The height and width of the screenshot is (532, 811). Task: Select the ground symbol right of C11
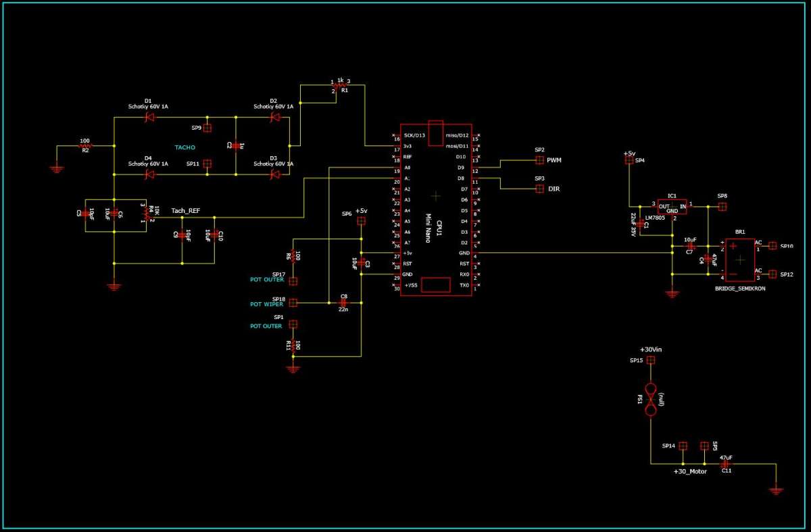[777, 491]
